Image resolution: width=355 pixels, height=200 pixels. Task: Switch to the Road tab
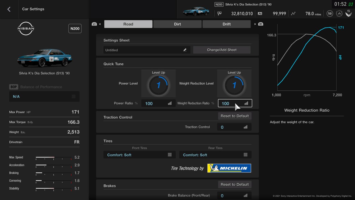(128, 24)
